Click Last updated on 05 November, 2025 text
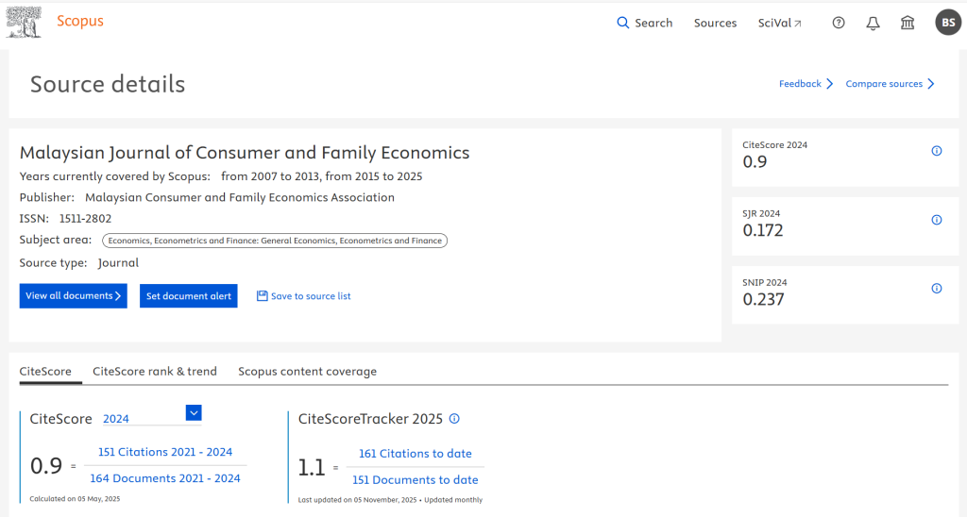 (x=358, y=500)
